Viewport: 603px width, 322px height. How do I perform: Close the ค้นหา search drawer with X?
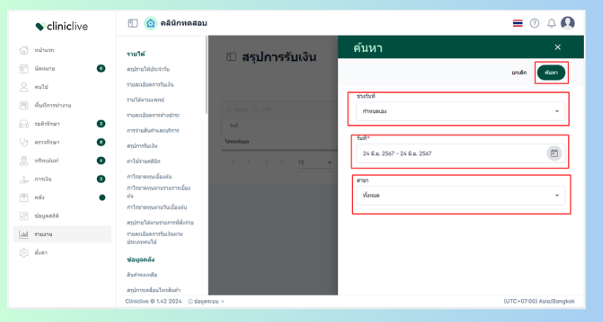coord(557,47)
